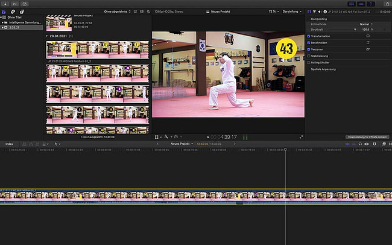Click the import media arrow icon
Viewport: 392px width, 245px height.
(x=5, y=4)
